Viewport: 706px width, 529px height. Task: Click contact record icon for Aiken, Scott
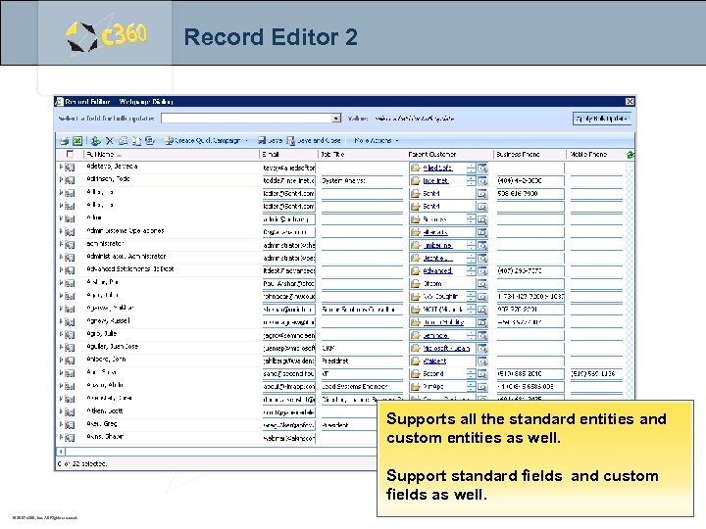[x=70, y=412]
